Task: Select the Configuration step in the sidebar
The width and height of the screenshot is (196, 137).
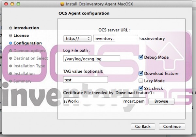Action: pyautogui.click(x=28, y=43)
